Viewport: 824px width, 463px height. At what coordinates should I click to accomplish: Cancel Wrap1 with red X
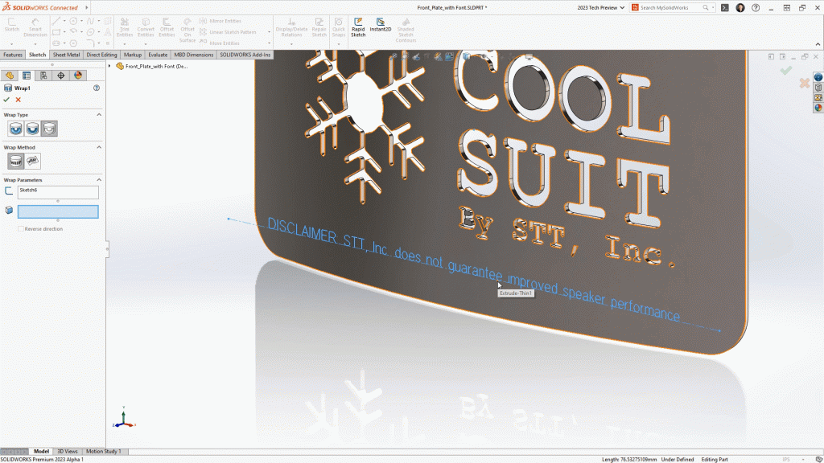(19, 100)
